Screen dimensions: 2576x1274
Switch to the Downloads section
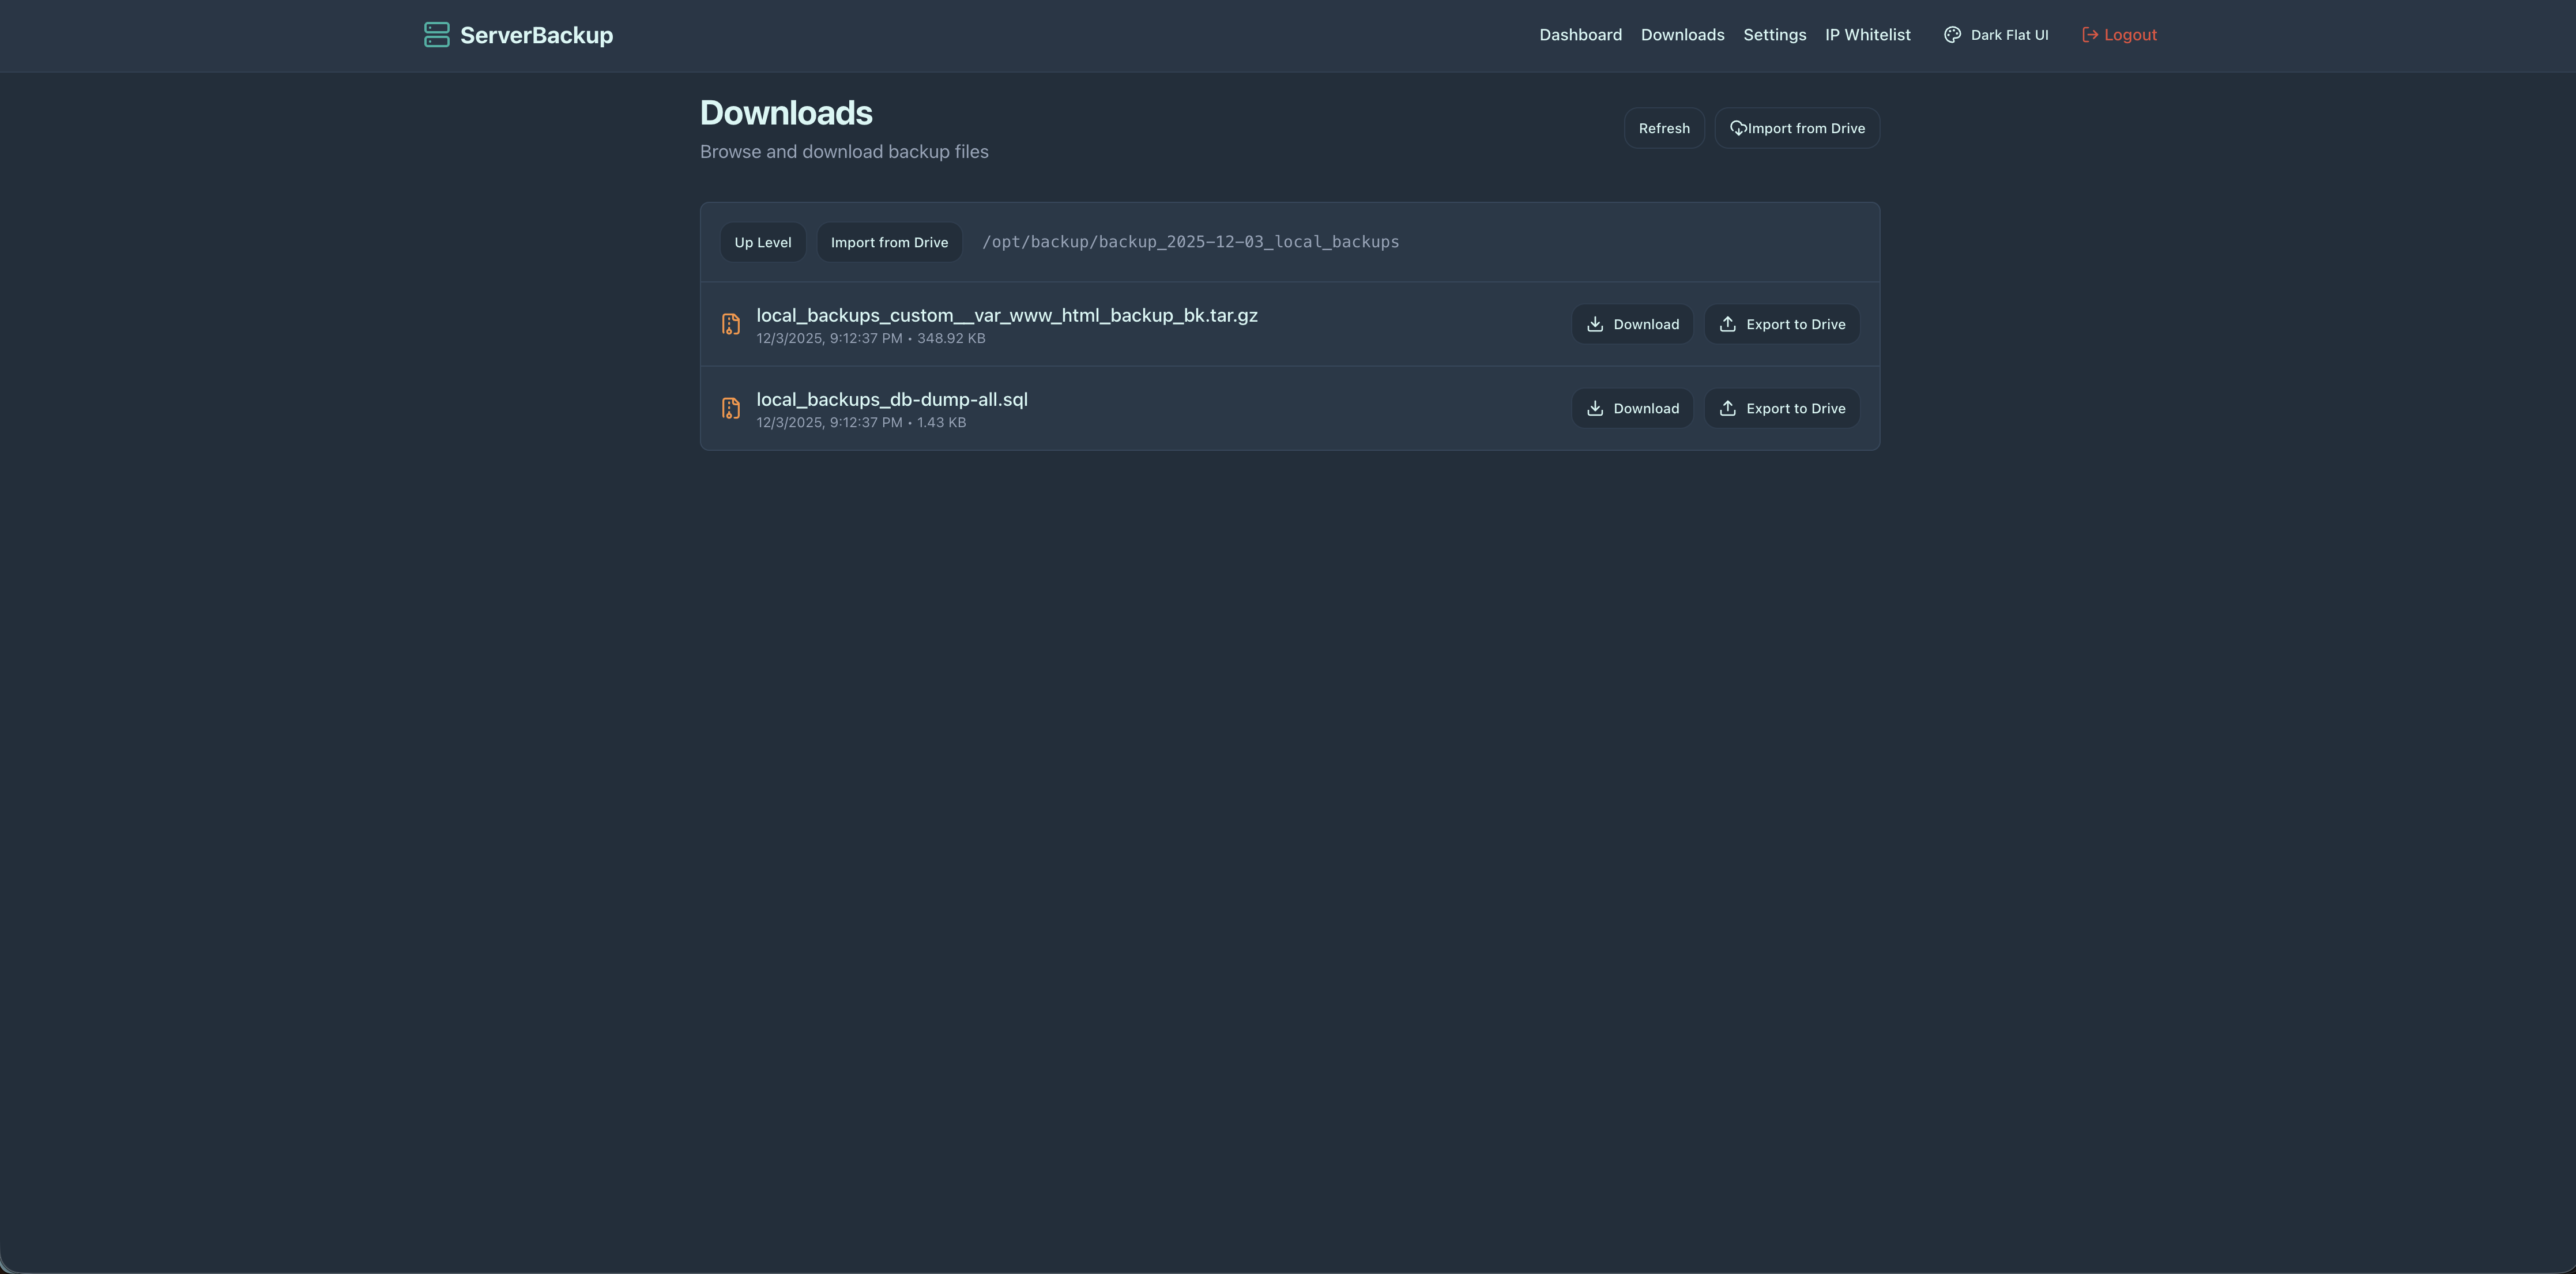click(1682, 34)
